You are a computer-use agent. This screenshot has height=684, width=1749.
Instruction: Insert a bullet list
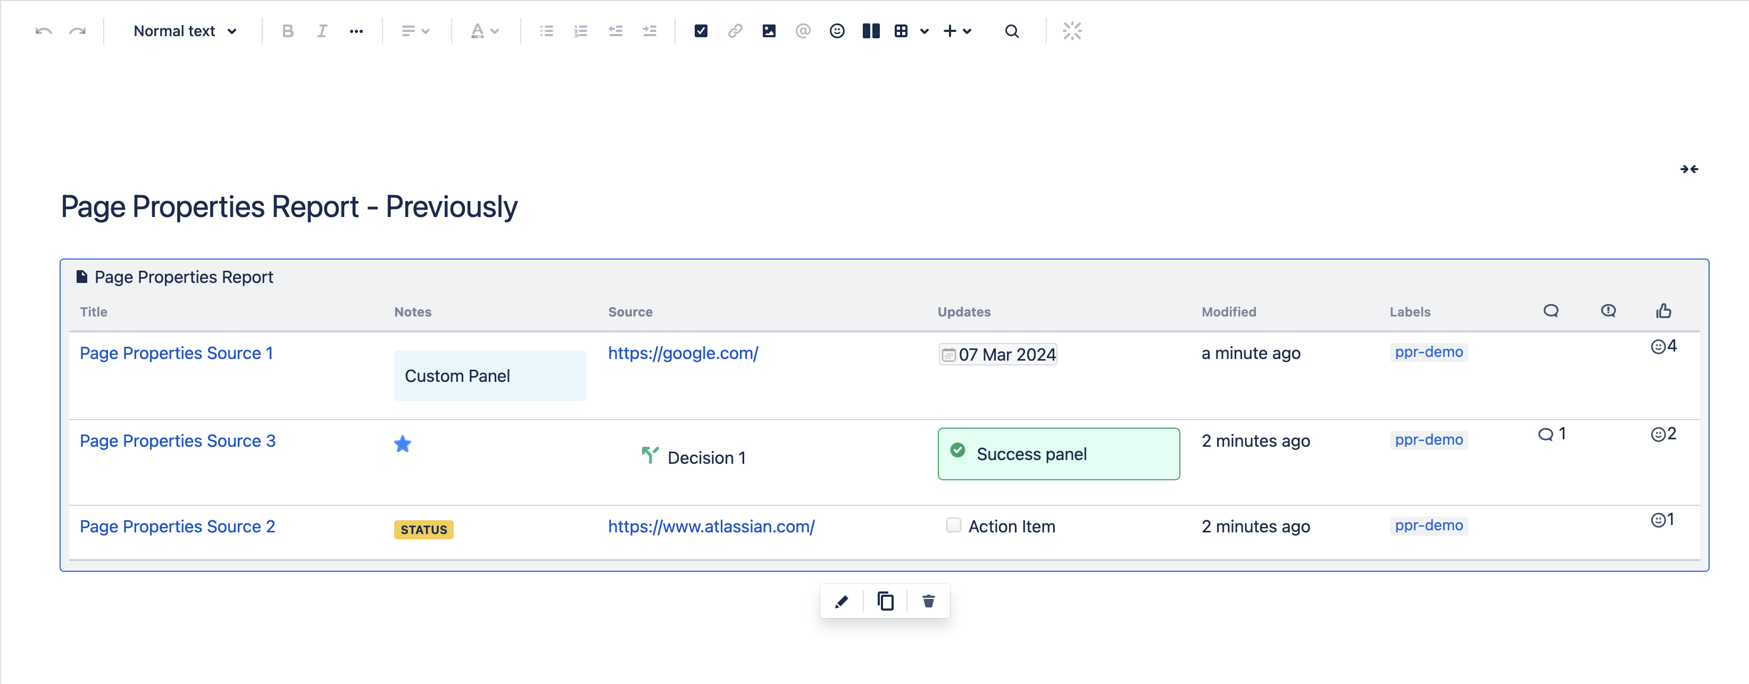[547, 31]
